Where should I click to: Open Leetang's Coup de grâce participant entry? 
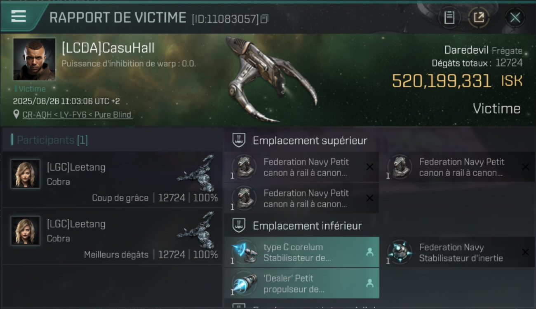point(112,180)
